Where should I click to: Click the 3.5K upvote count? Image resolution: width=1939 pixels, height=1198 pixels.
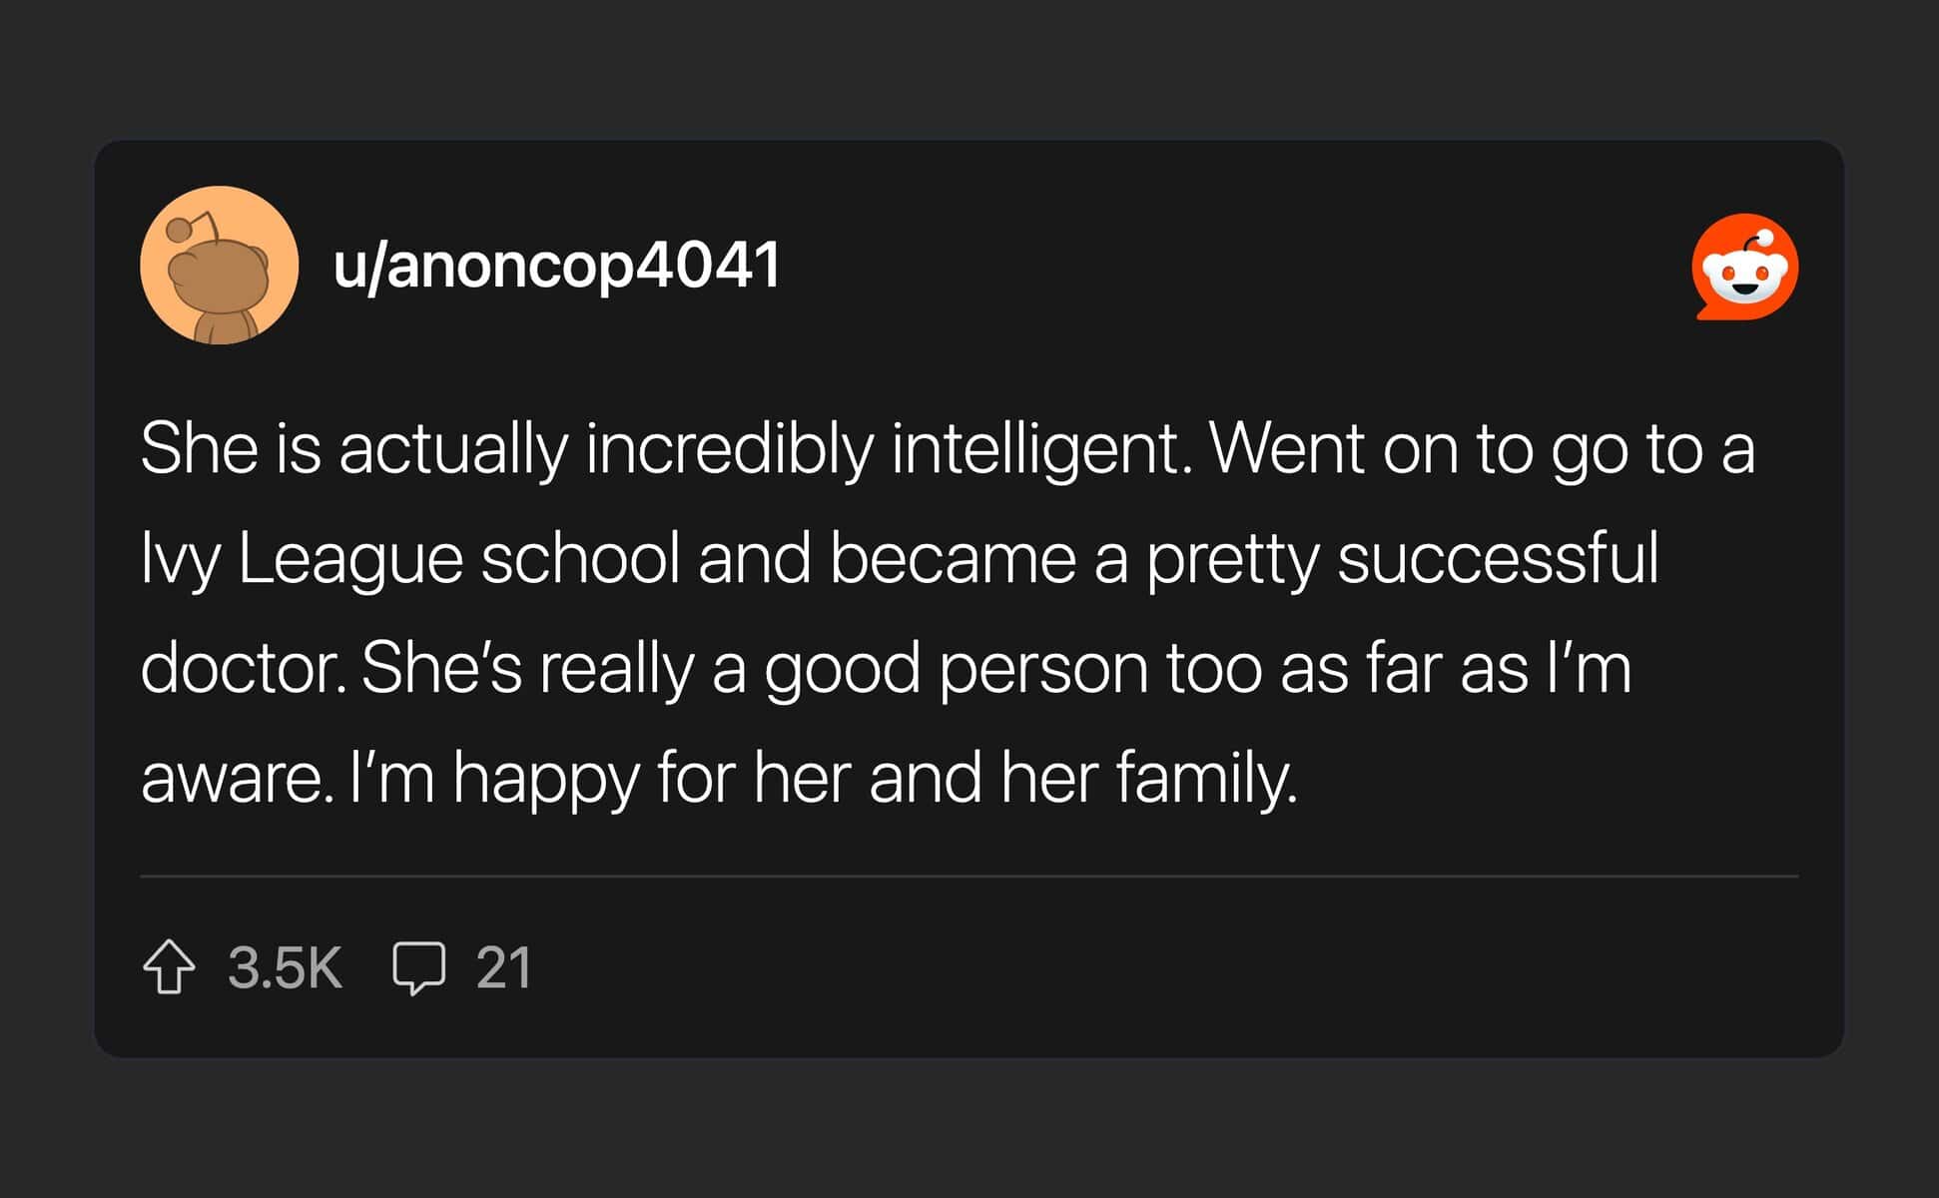285,967
